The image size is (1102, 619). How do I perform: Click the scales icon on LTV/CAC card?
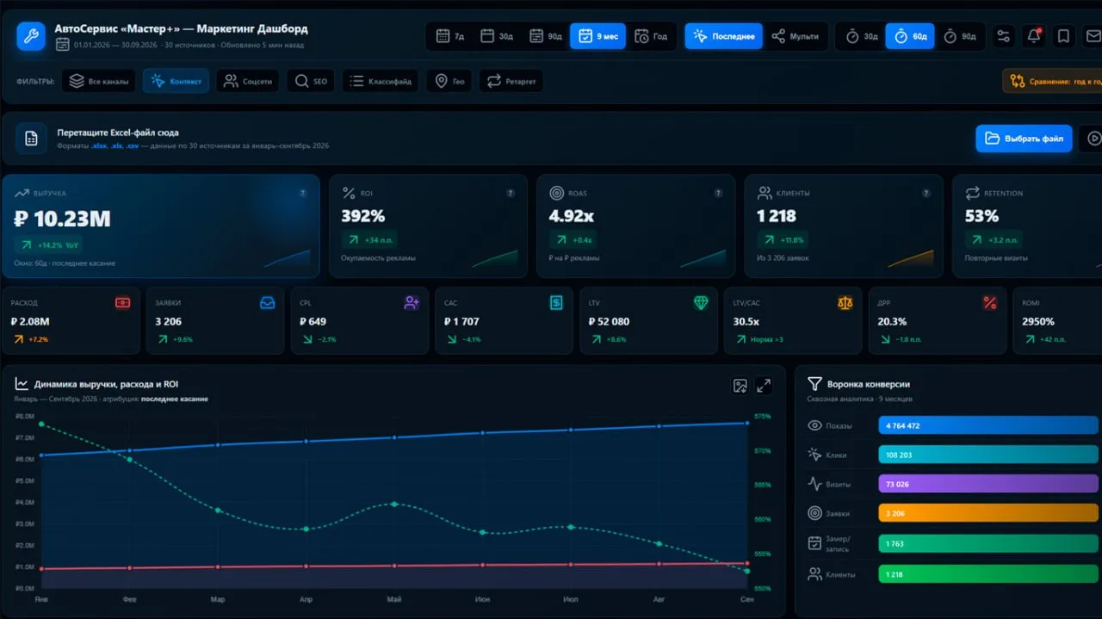(845, 303)
